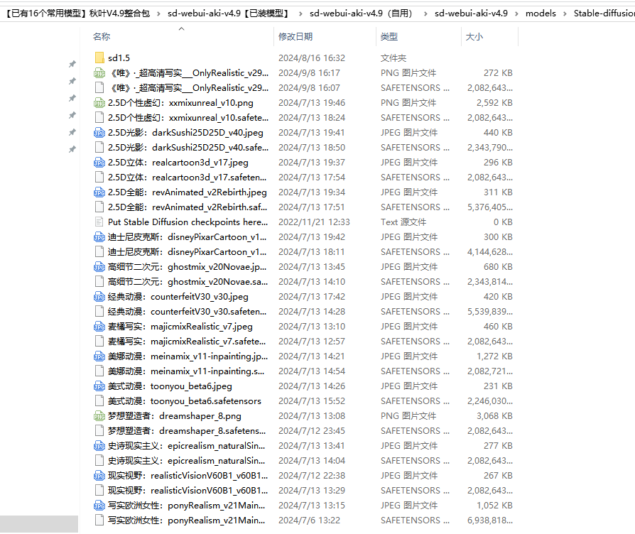Sort by the 名称 column header

[x=102, y=37]
